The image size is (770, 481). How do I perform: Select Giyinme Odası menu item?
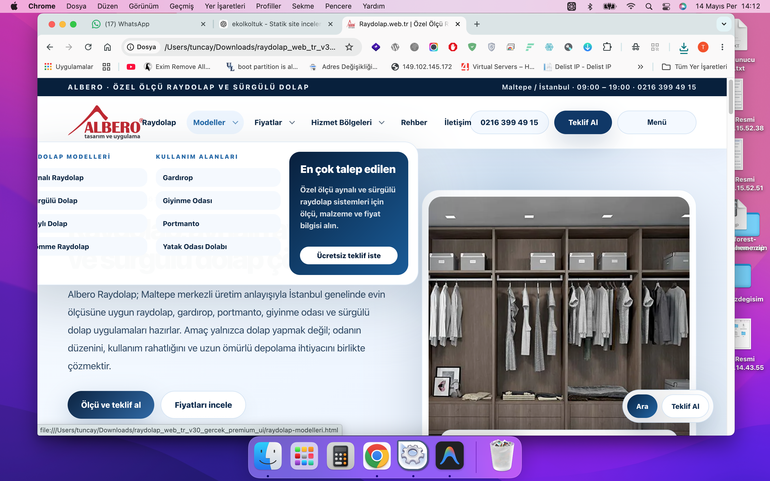pyautogui.click(x=218, y=200)
